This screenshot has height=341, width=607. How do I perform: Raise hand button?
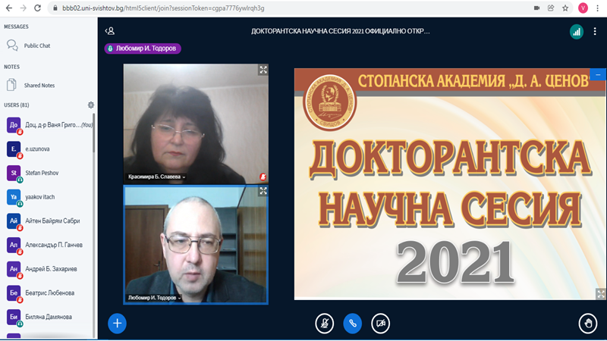[x=588, y=324]
